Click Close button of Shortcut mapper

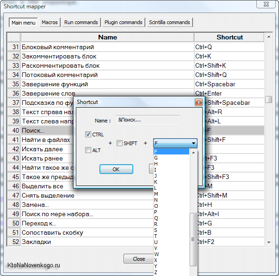click(x=139, y=259)
